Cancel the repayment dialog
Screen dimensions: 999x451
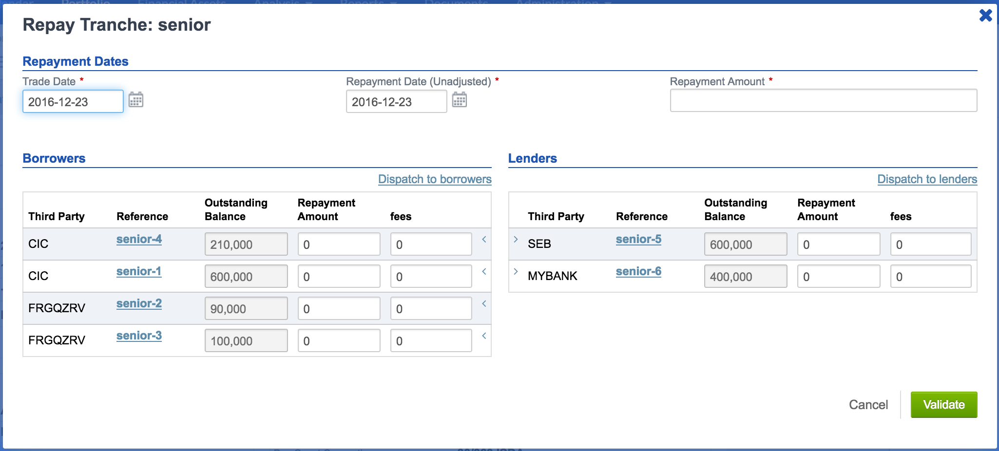[x=868, y=405]
